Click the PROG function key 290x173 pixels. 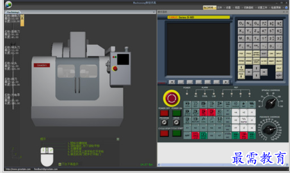click(x=249, y=54)
